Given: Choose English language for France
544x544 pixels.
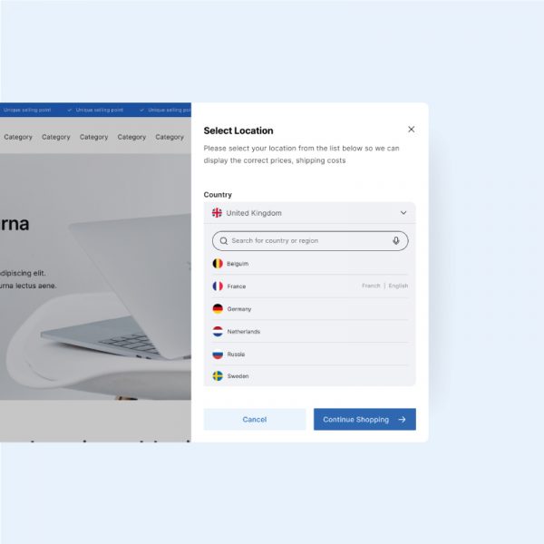Looking at the screenshot, I should [398, 286].
